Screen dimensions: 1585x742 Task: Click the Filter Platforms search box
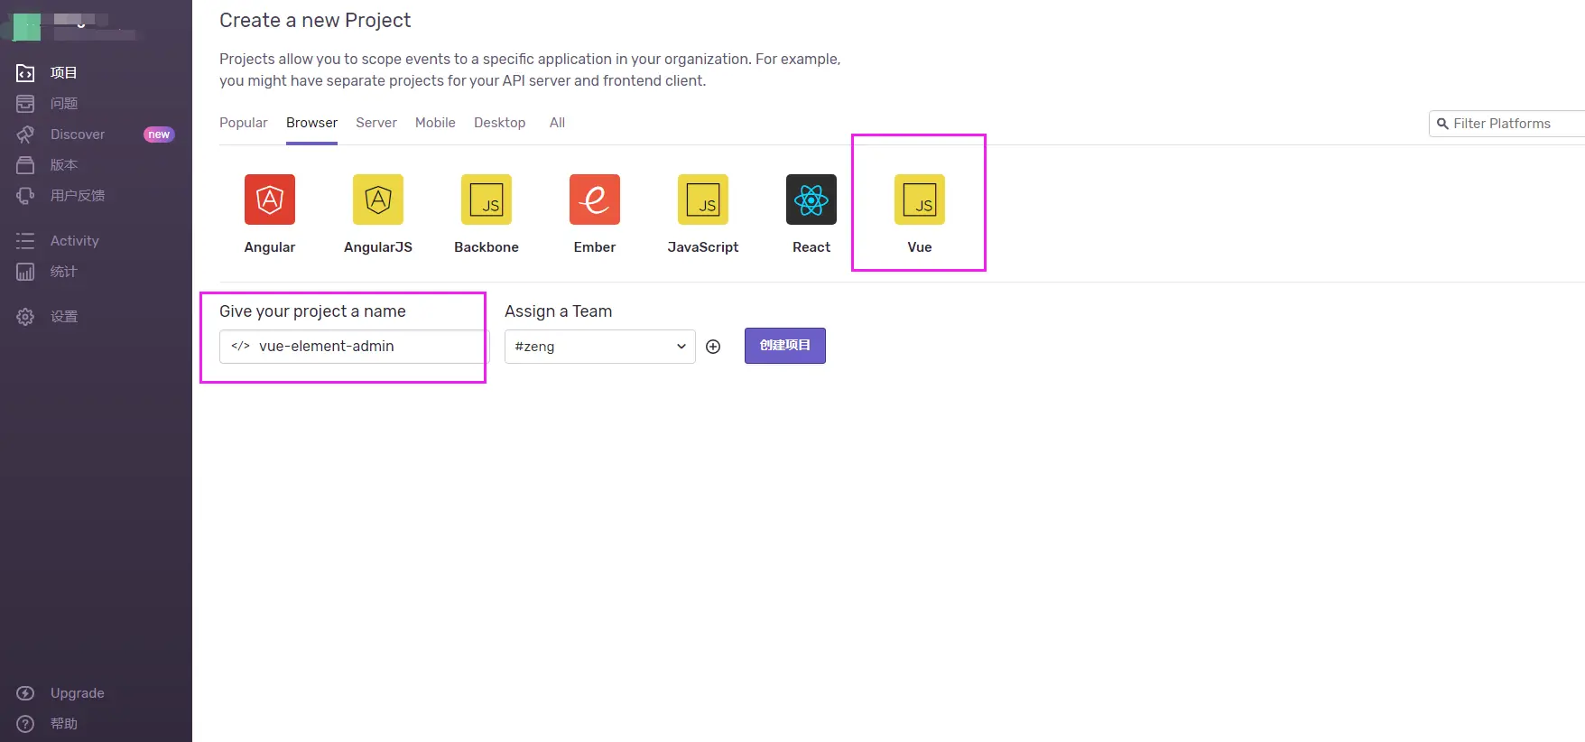[x=1506, y=124]
